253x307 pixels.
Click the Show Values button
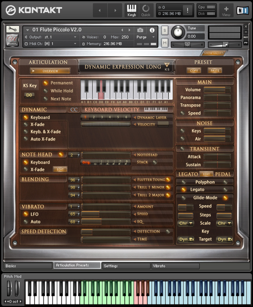pos(214,53)
